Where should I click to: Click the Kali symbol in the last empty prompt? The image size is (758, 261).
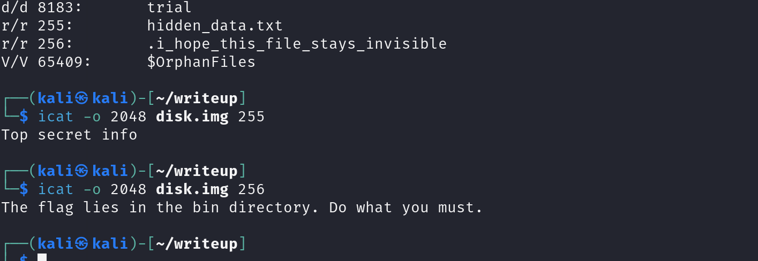tap(81, 244)
